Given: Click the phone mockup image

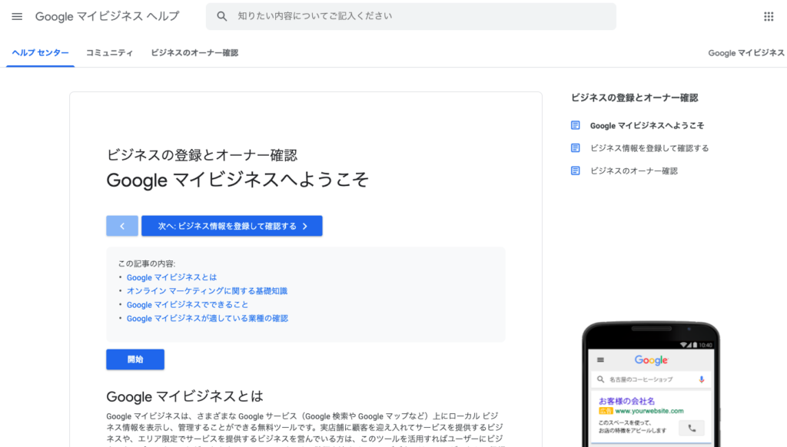Looking at the screenshot, I should pos(651,384).
